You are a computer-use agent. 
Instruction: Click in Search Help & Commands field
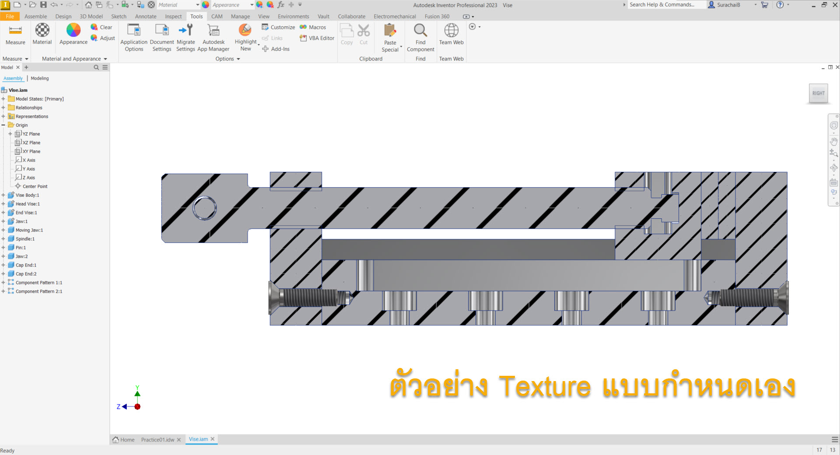pos(665,5)
